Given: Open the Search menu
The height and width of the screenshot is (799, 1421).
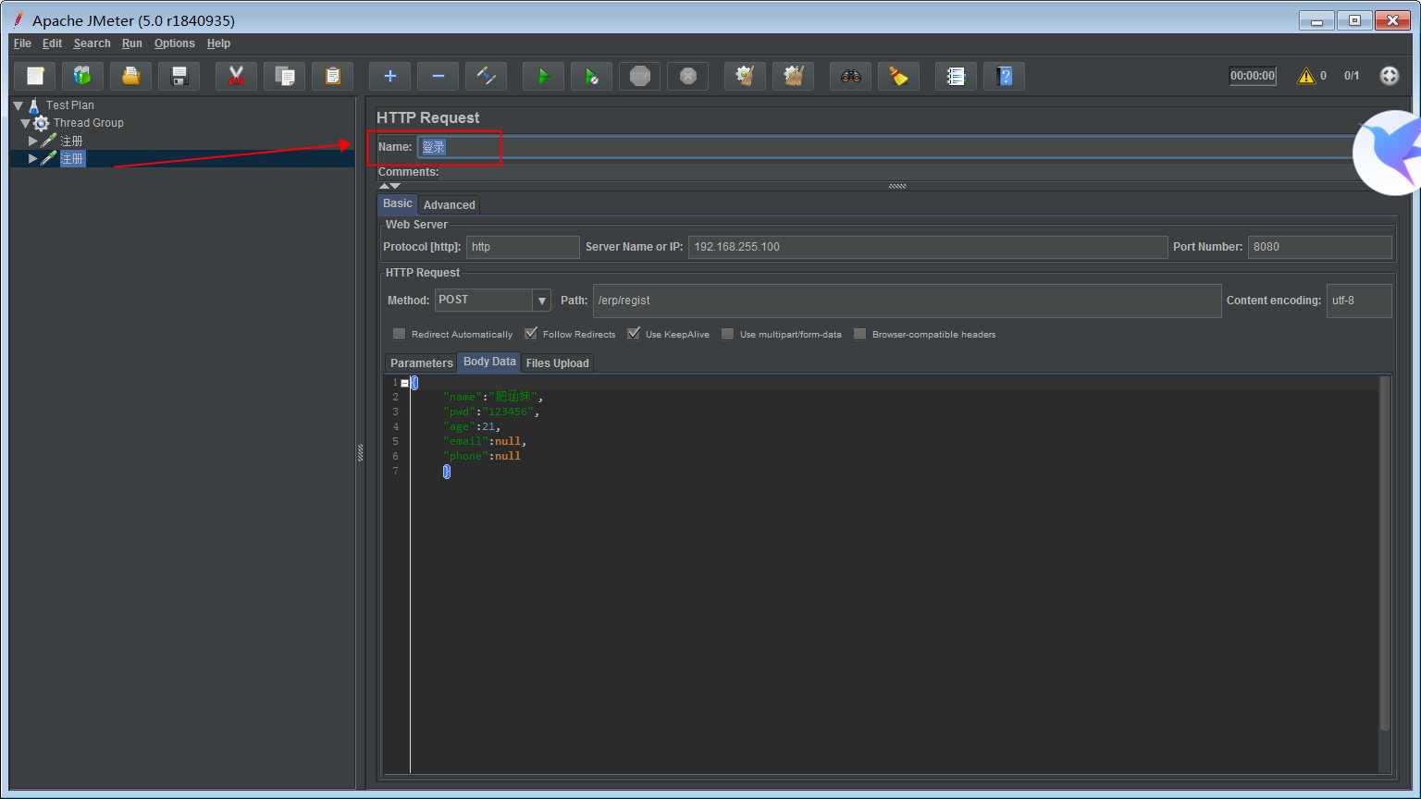Looking at the screenshot, I should (x=92, y=43).
